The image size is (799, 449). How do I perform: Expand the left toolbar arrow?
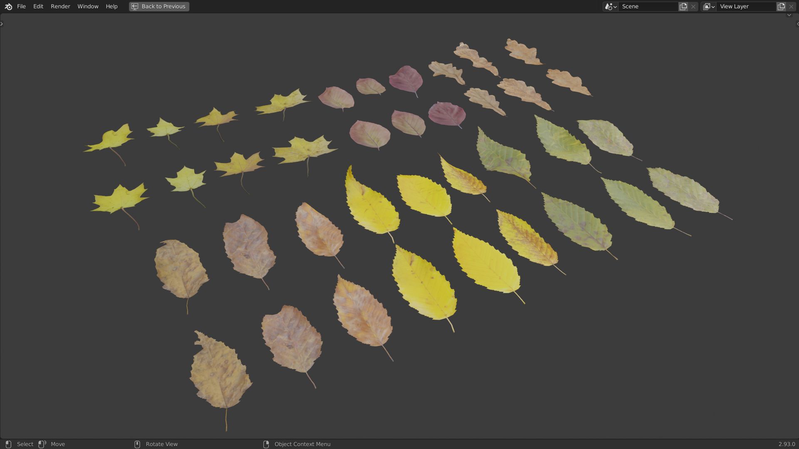point(2,24)
